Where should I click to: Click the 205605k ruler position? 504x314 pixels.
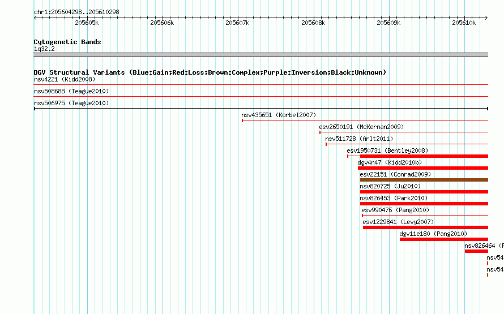tap(87, 23)
